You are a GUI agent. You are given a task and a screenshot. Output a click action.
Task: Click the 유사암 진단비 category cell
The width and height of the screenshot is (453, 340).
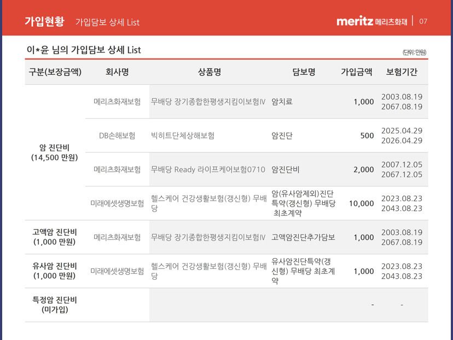[x=55, y=271]
